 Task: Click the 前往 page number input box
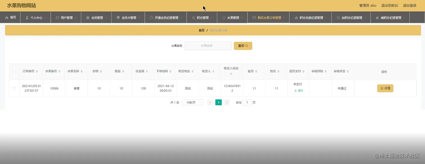tap(247, 102)
